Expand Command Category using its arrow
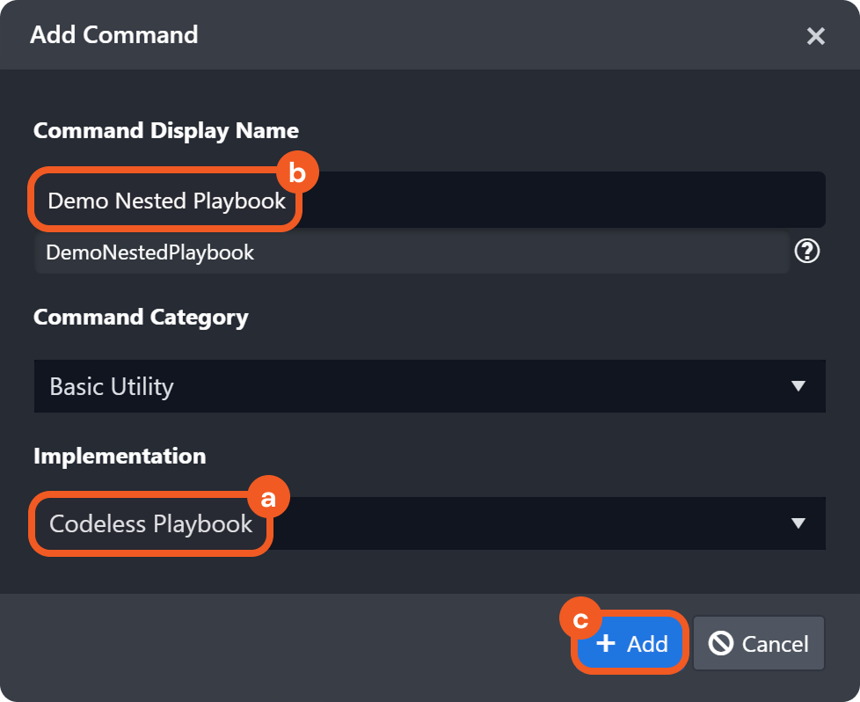Image resolution: width=860 pixels, height=702 pixels. point(798,386)
